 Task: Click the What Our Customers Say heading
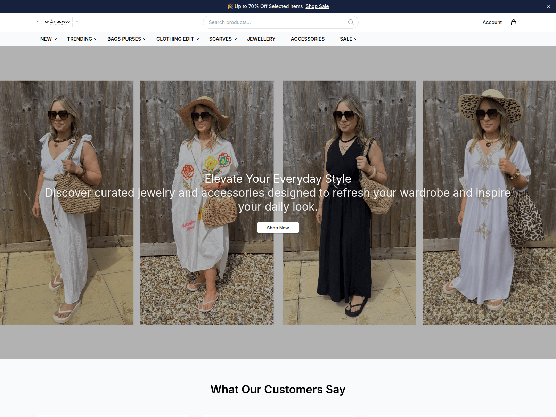(278, 390)
